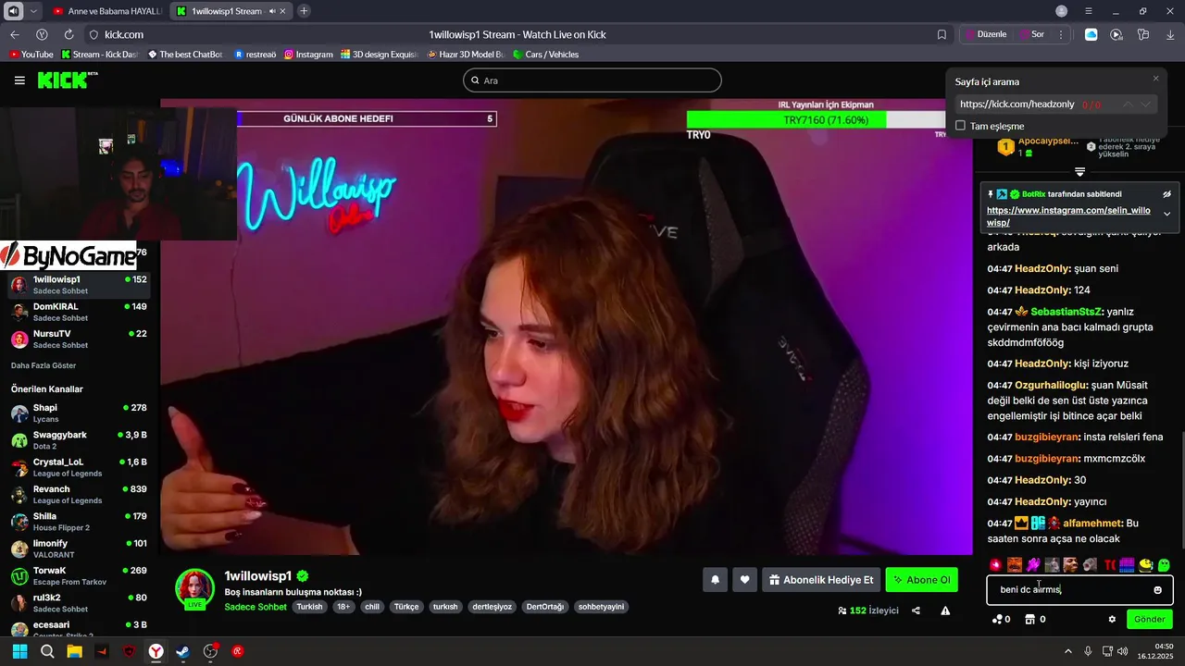Screen dimensions: 1185x666
Task: Click the channel points icon under chat input
Action: 997,619
